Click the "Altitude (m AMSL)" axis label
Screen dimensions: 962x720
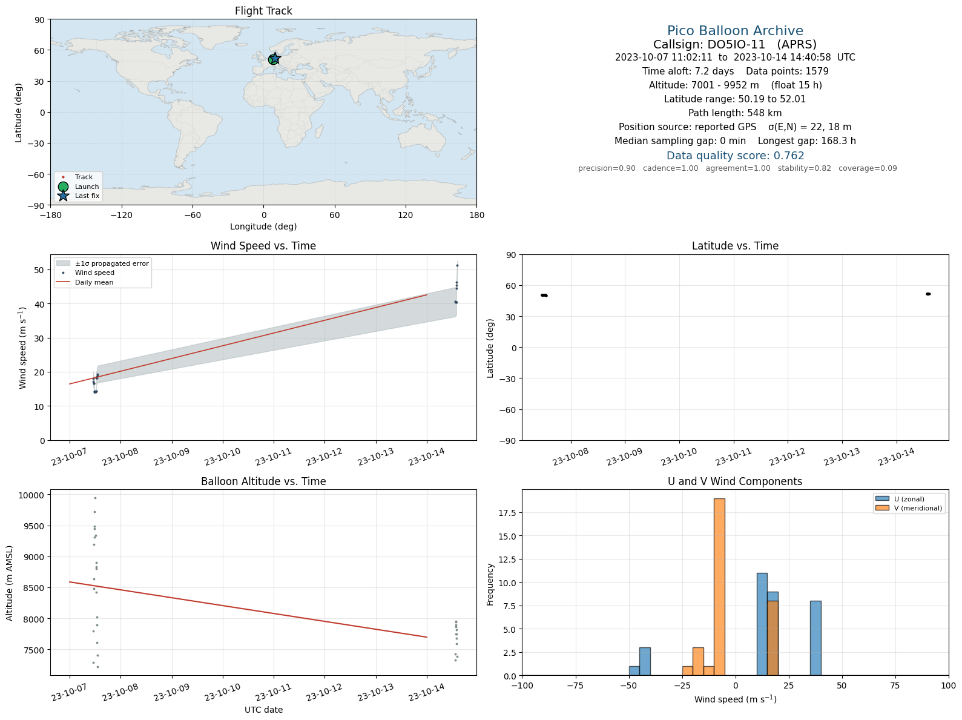click(10, 583)
